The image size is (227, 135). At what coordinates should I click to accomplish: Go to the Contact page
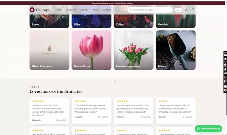[107, 10]
